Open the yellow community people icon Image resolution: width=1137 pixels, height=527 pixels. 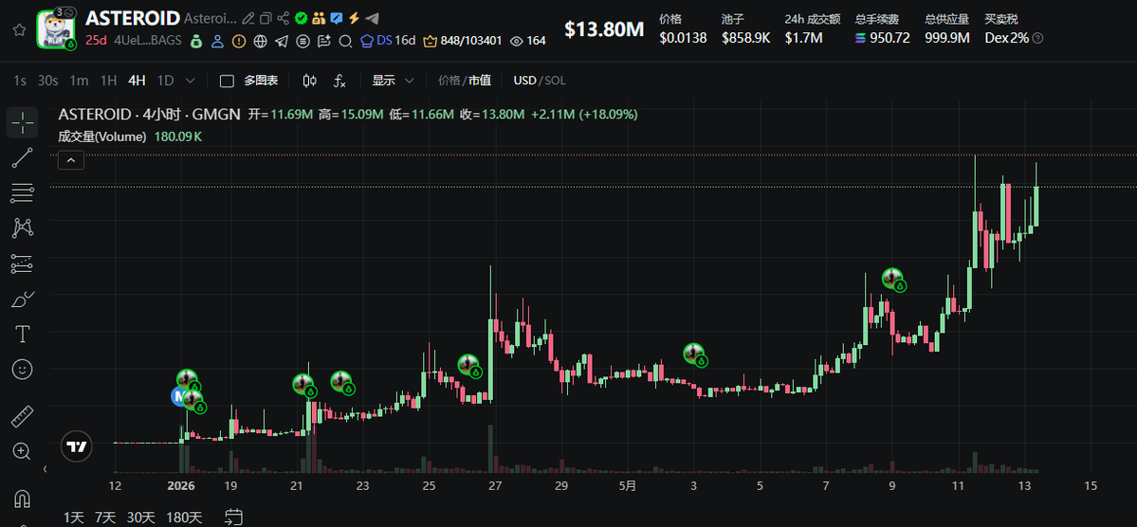pos(319,18)
